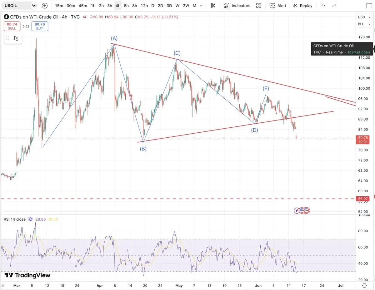Click the RSI refresh circle icon

(30, 219)
